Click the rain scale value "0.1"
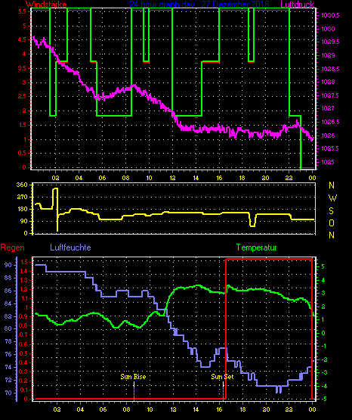Image resolution: width=352 pixels, height=420 pixels. tap(24, 390)
